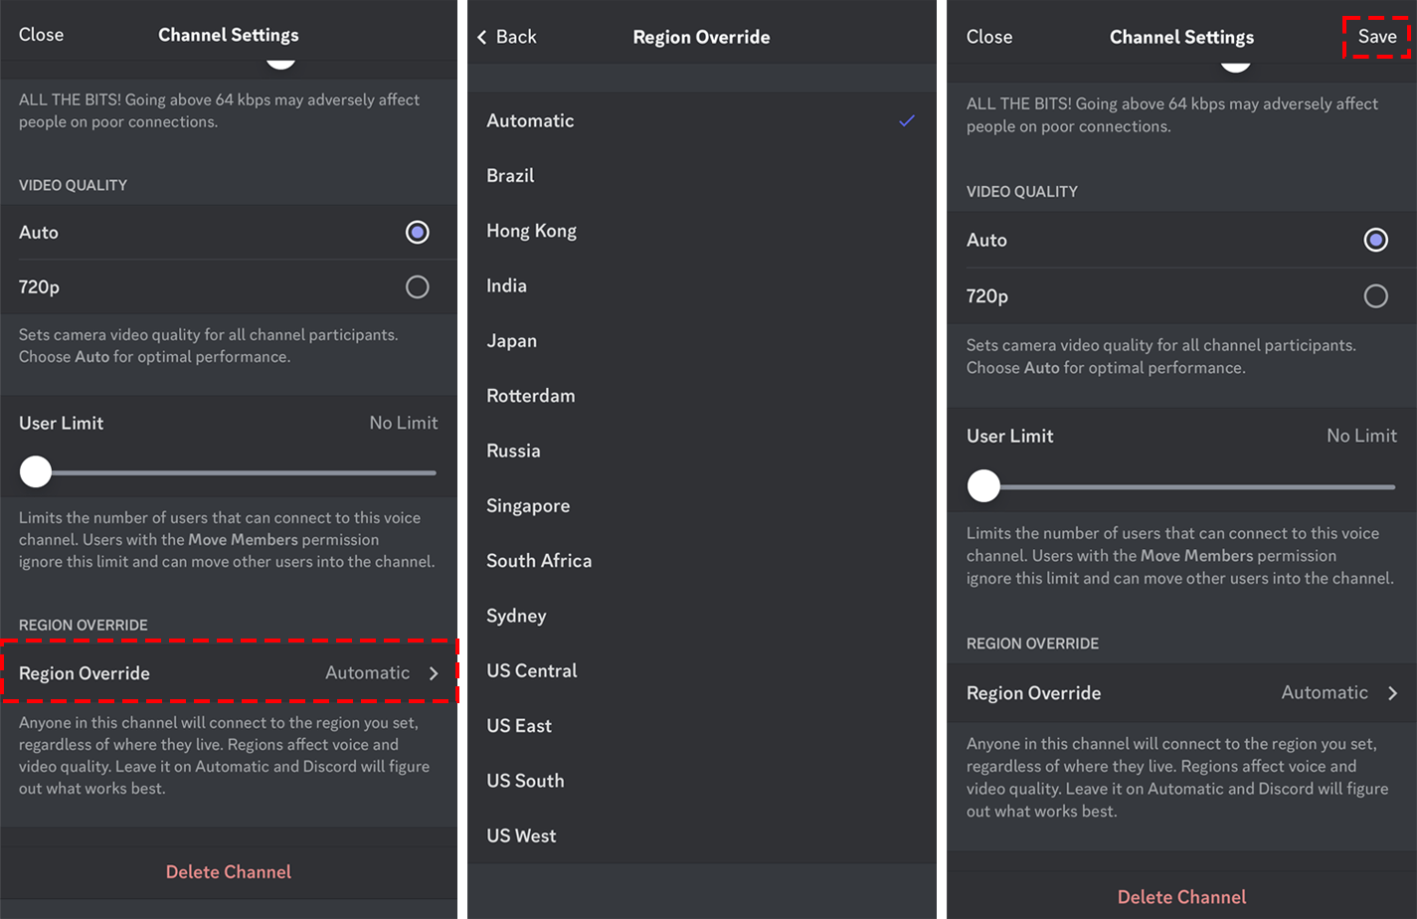The width and height of the screenshot is (1417, 919).
Task: Open Region Override via its chevron arrow
Action: tap(435, 672)
